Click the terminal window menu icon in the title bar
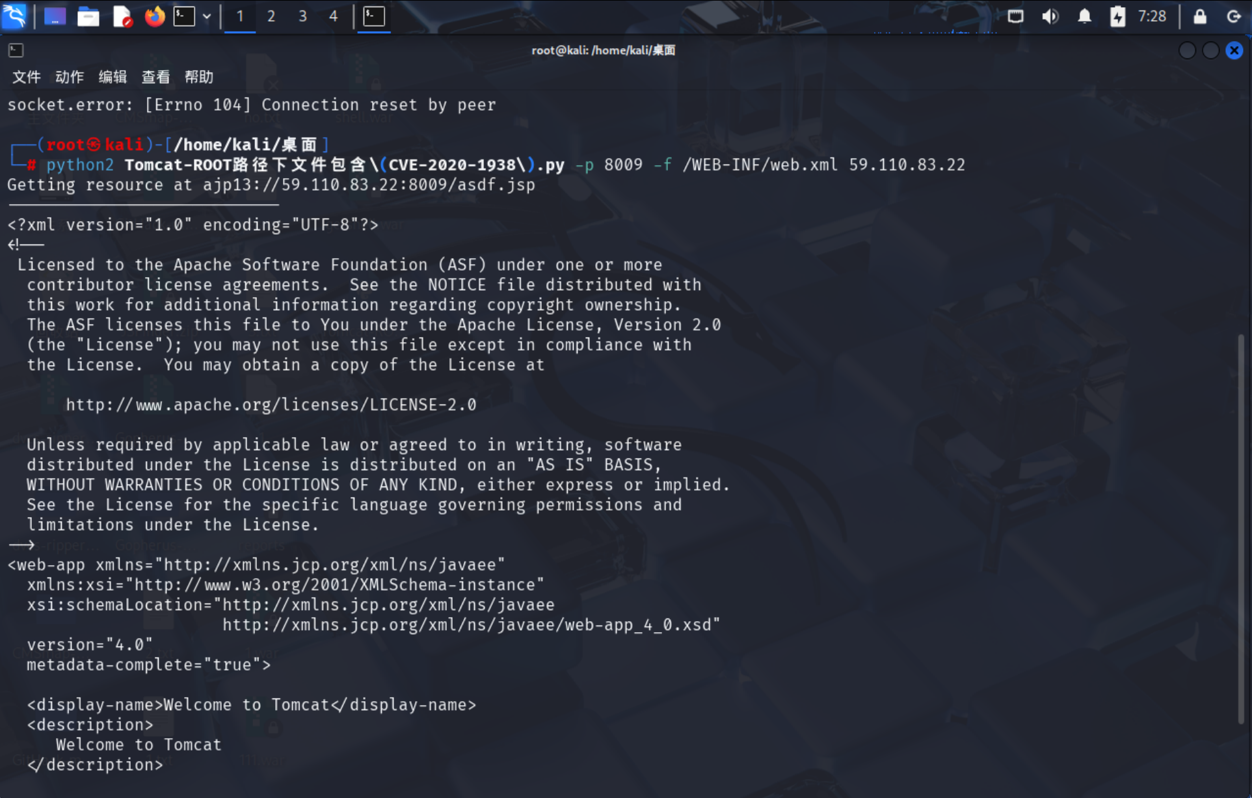The image size is (1252, 798). (x=16, y=50)
